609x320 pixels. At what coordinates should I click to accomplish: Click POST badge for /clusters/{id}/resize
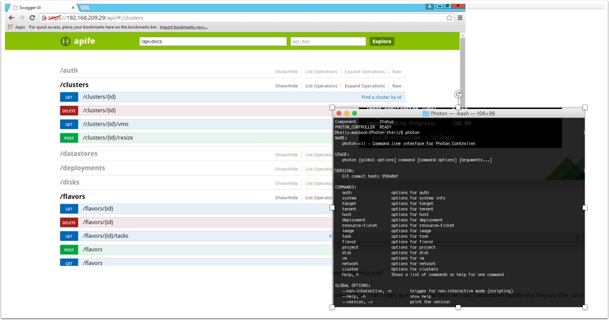69,138
